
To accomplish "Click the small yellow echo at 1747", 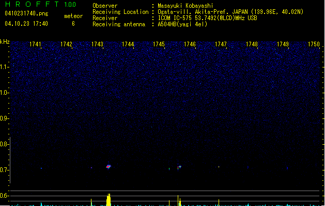I will [x=219, y=167].
